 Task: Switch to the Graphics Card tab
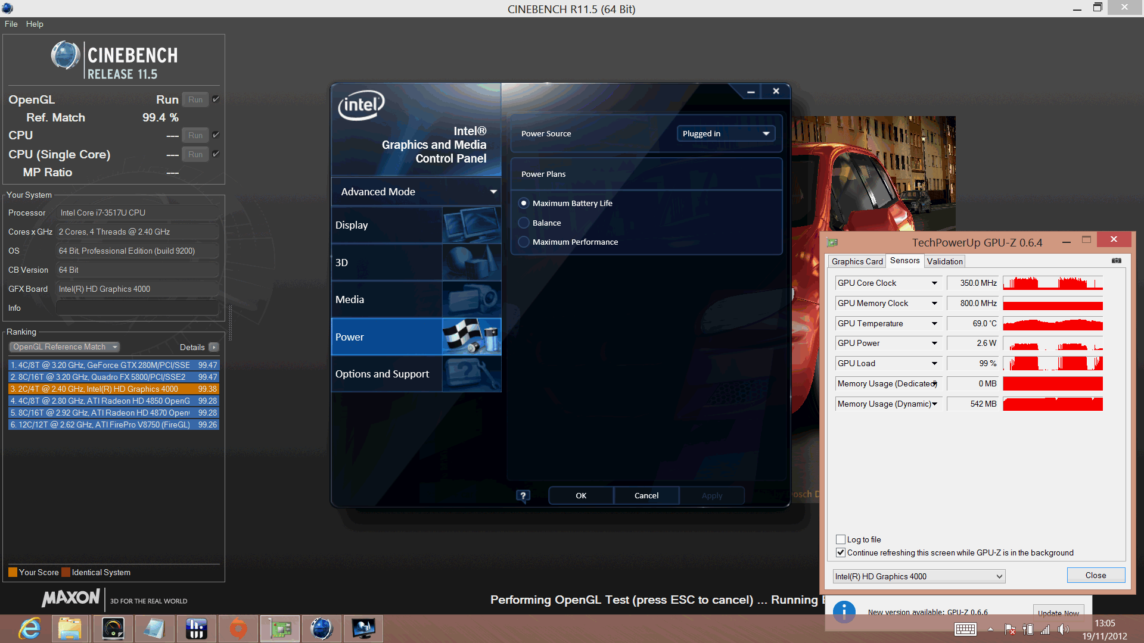(x=857, y=261)
